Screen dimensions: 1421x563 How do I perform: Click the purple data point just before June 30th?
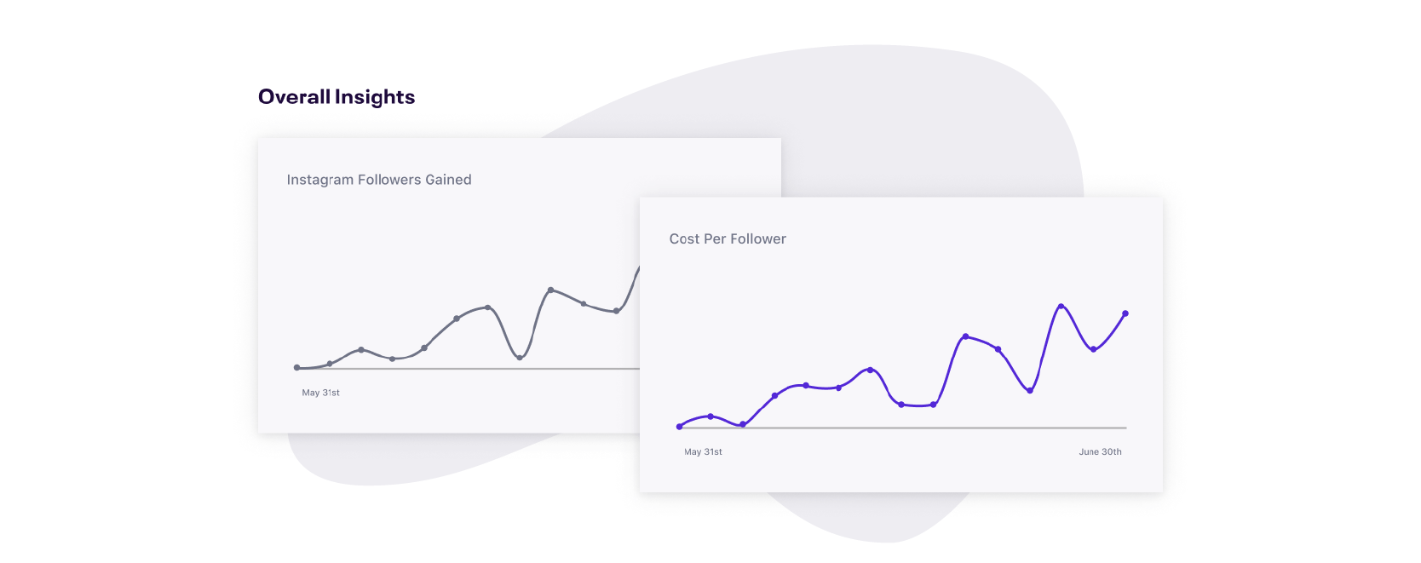coord(1093,349)
